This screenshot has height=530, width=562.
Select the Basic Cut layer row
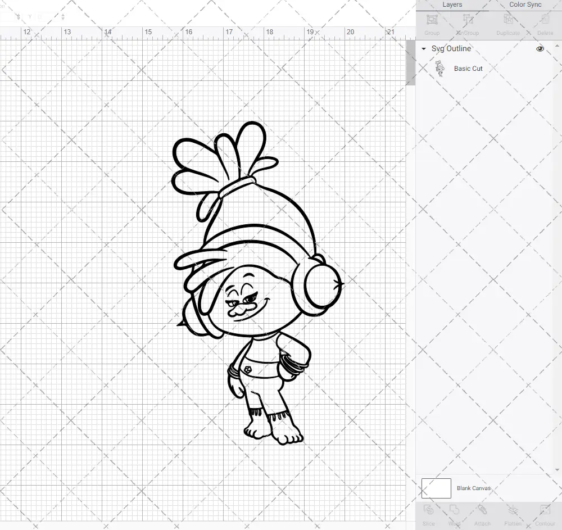pyautogui.click(x=485, y=69)
